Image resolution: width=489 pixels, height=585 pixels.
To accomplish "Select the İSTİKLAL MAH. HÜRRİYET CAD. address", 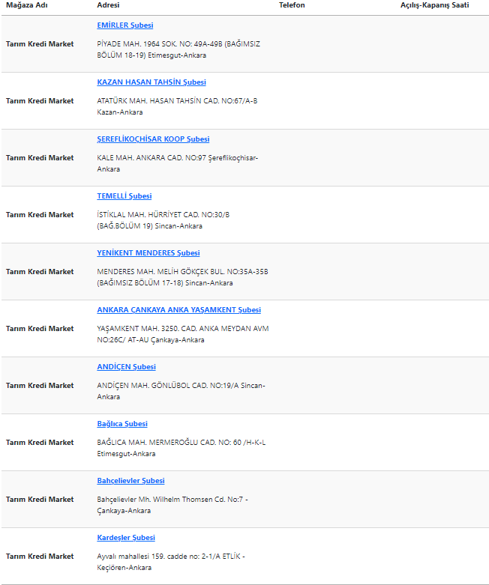I will pyautogui.click(x=163, y=220).
